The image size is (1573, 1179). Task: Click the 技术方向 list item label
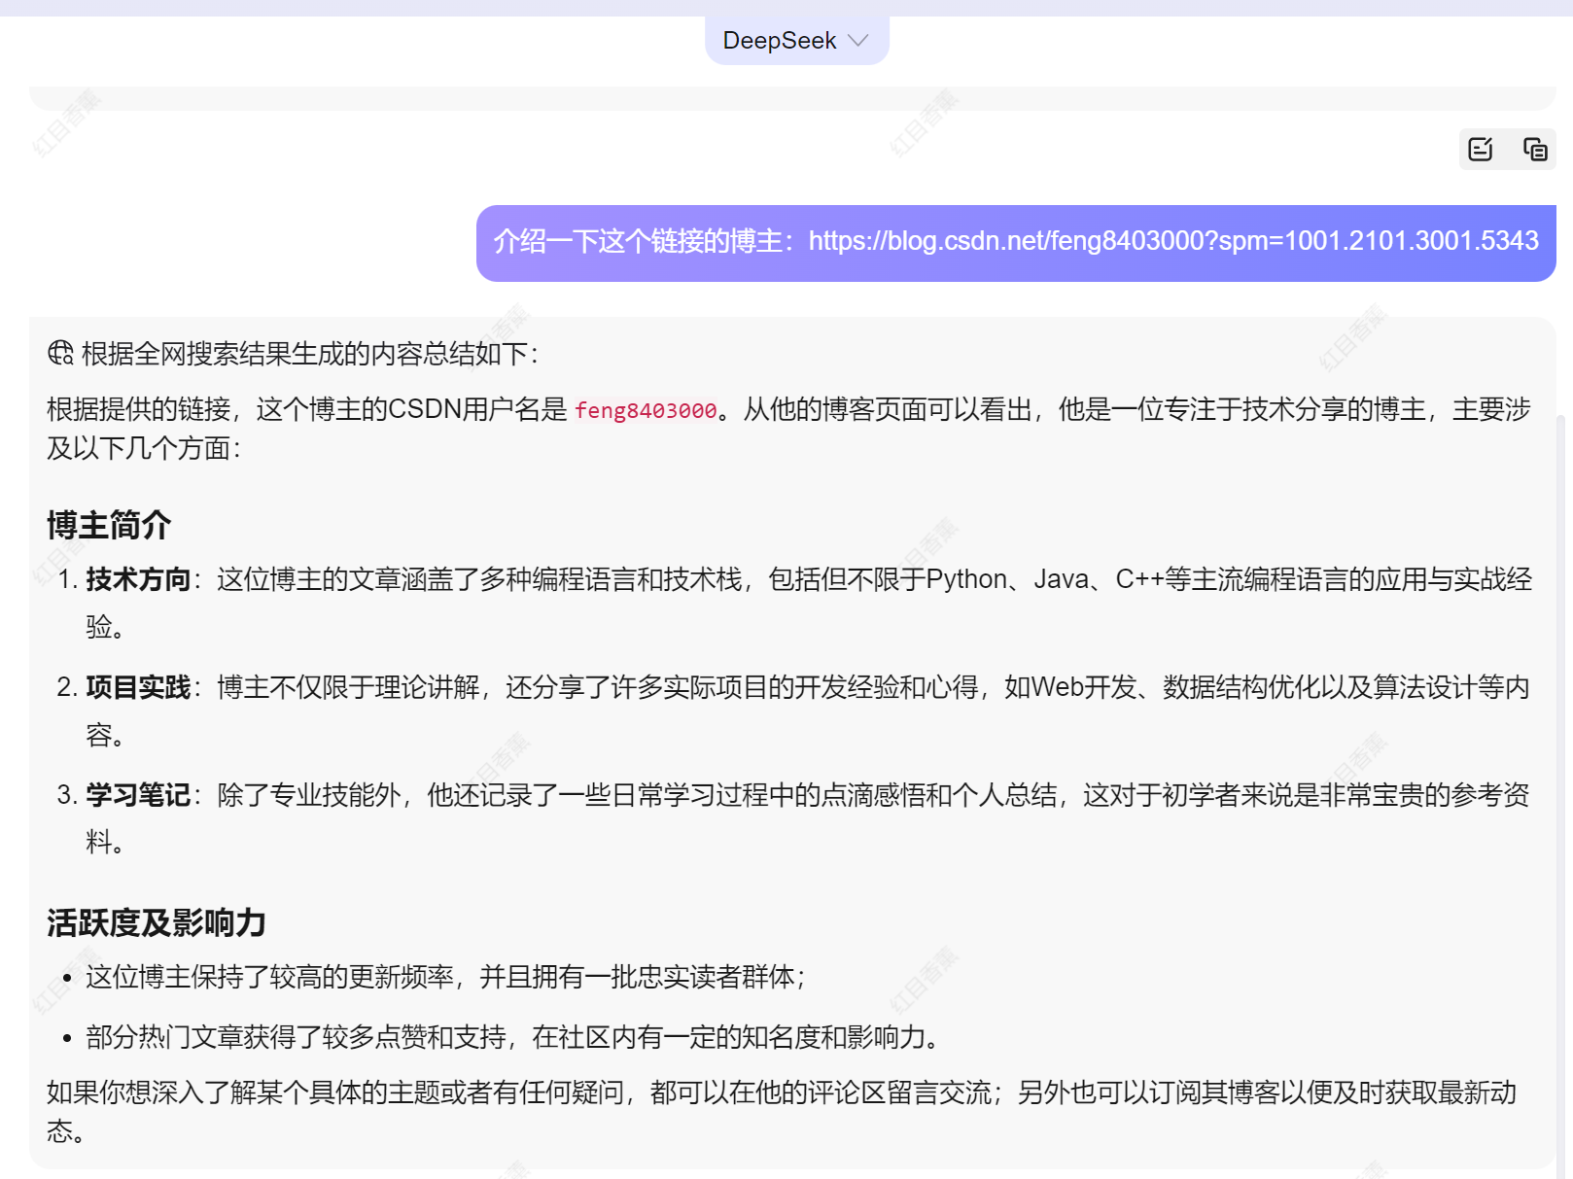click(x=138, y=579)
